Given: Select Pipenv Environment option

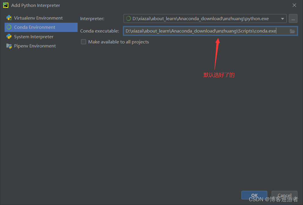Looking at the screenshot, I should (41, 46).
